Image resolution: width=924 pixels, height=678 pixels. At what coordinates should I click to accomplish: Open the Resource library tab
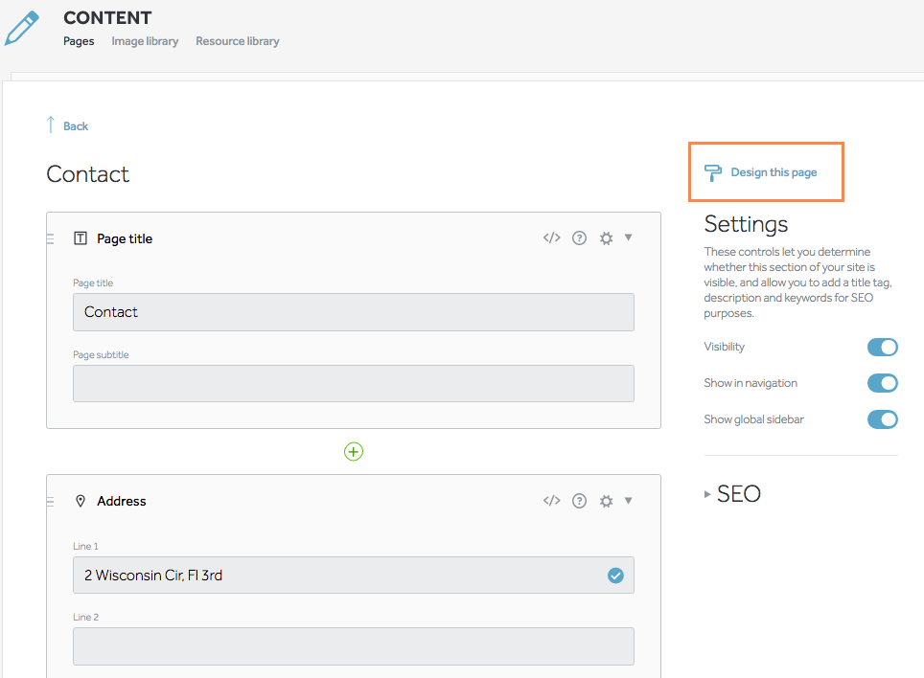pyautogui.click(x=238, y=41)
